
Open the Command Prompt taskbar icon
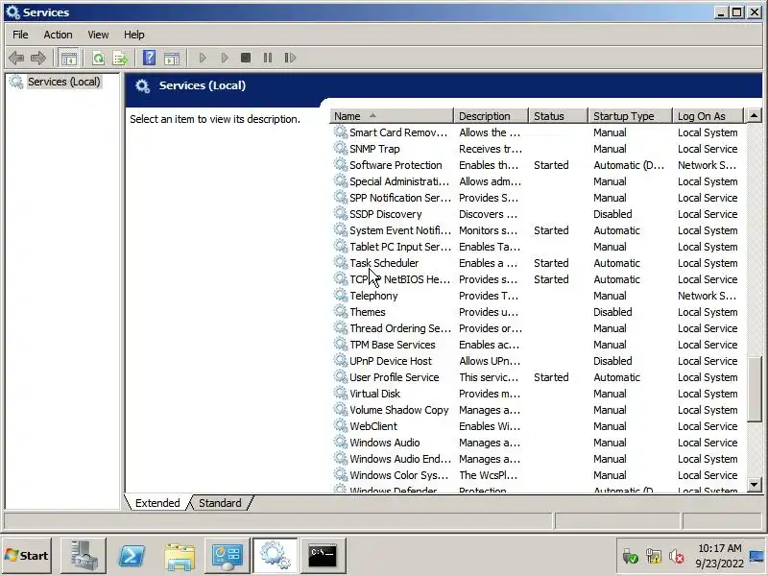coord(323,556)
